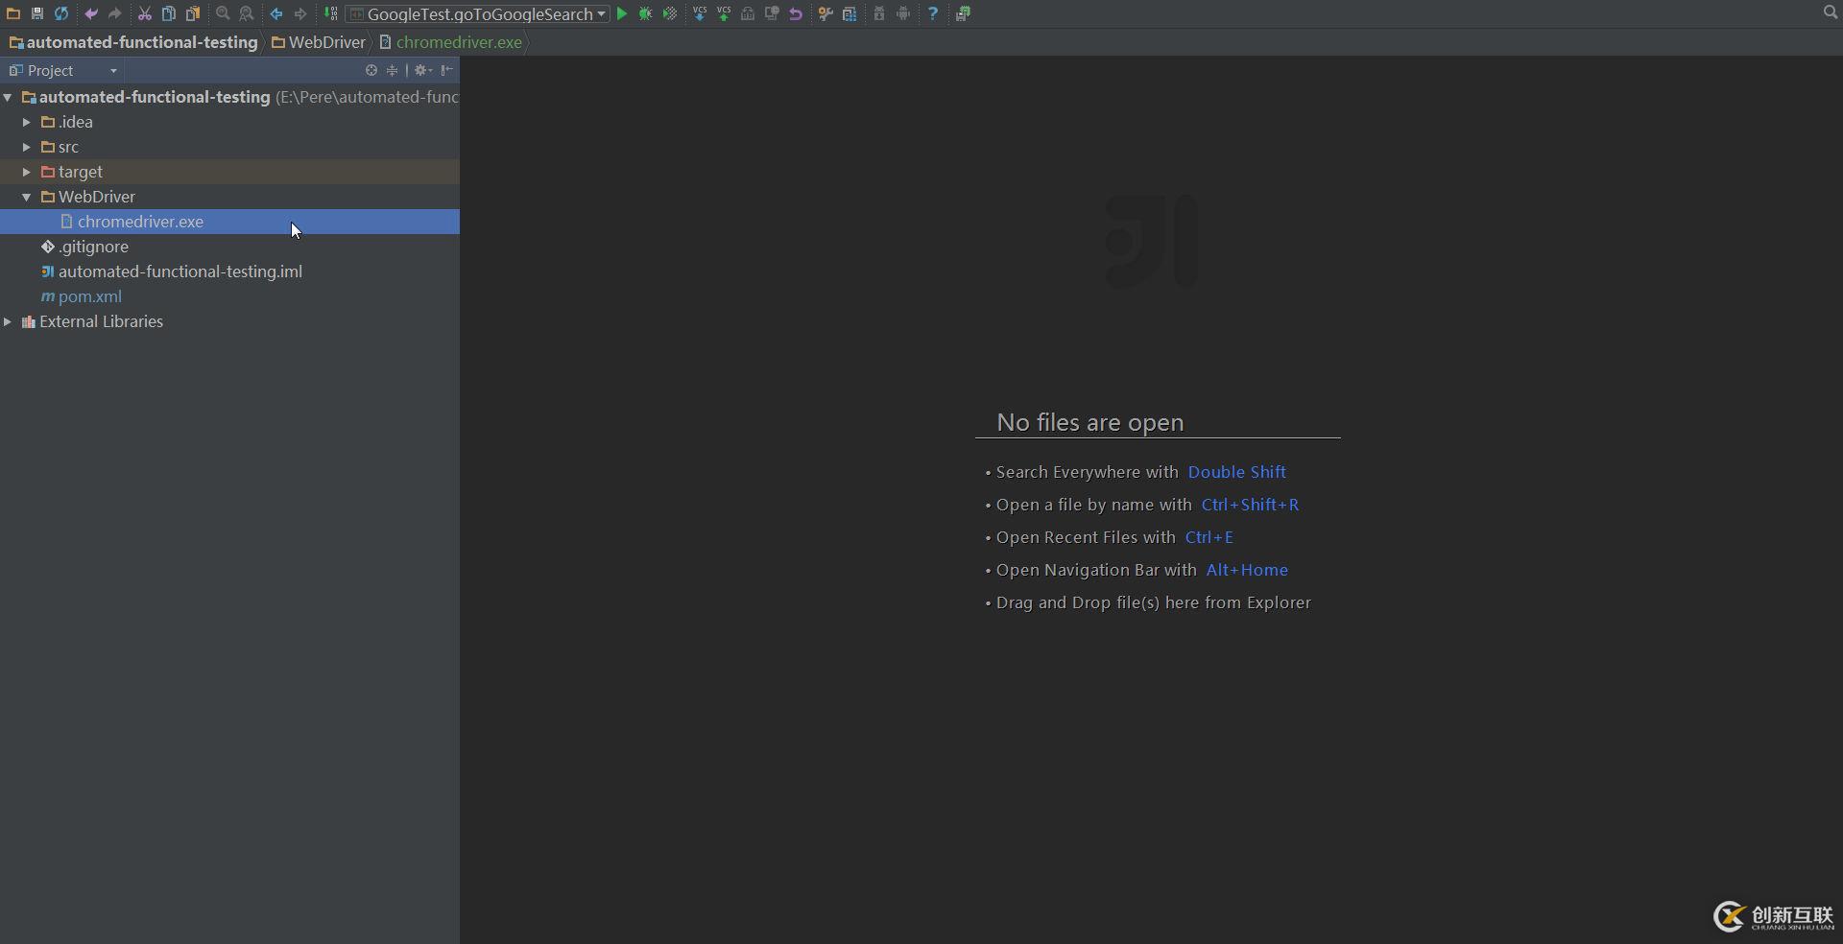Open Settings via the wrench icon
Image resolution: width=1843 pixels, height=944 pixels.
(826, 13)
